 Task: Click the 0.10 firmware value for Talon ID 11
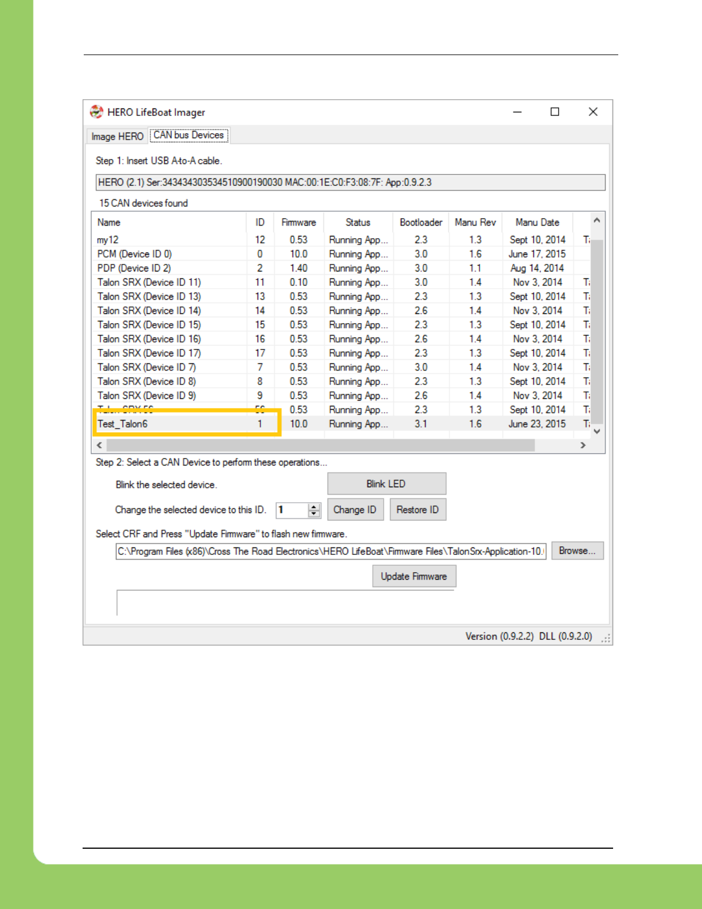pyautogui.click(x=299, y=282)
